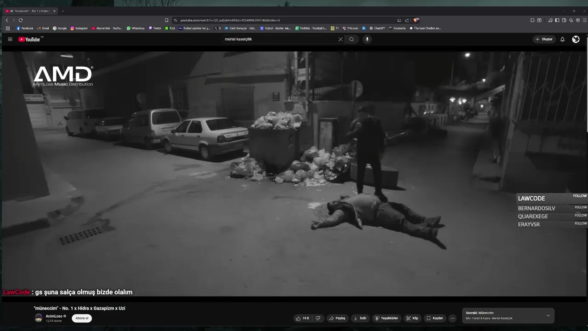Image resolution: width=588 pixels, height=331 pixels.
Task: Bookmark this page with the bookmark icon
Action: 166,20
